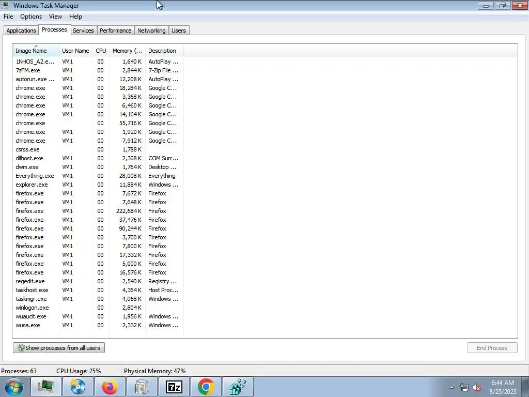This screenshot has width=529, height=397.
Task: Open 7-Zip File Manager from taskbar
Action: [174, 387]
